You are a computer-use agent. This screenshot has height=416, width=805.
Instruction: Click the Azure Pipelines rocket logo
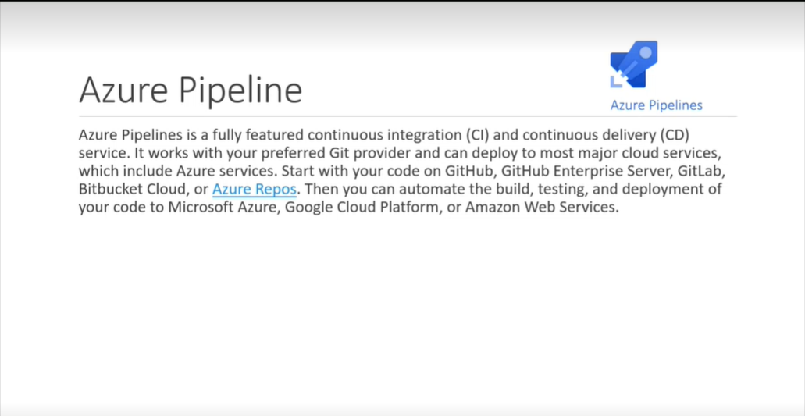coord(634,64)
